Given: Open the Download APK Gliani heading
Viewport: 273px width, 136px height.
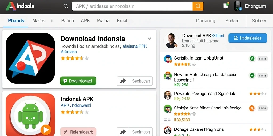Looking at the screenshot, I should tap(203, 36).
